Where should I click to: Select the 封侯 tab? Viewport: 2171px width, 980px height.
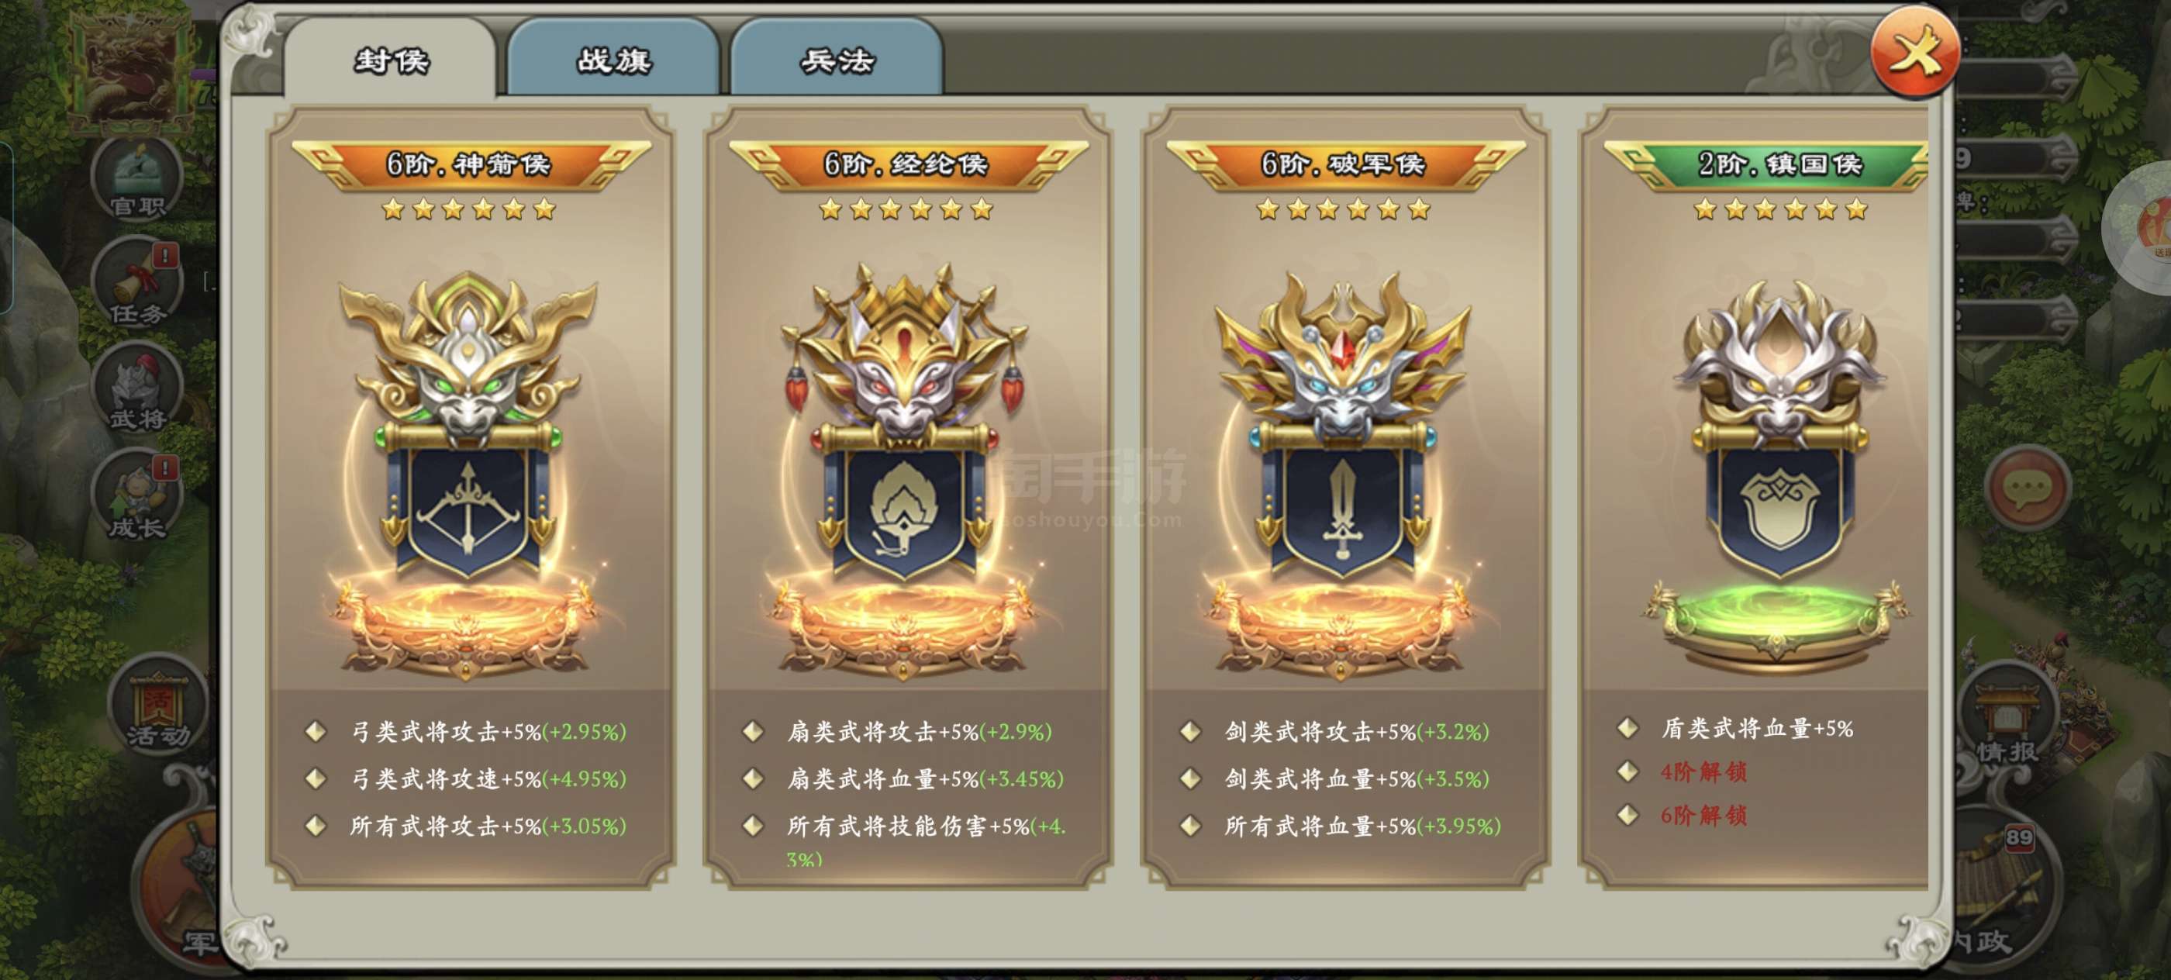click(391, 59)
